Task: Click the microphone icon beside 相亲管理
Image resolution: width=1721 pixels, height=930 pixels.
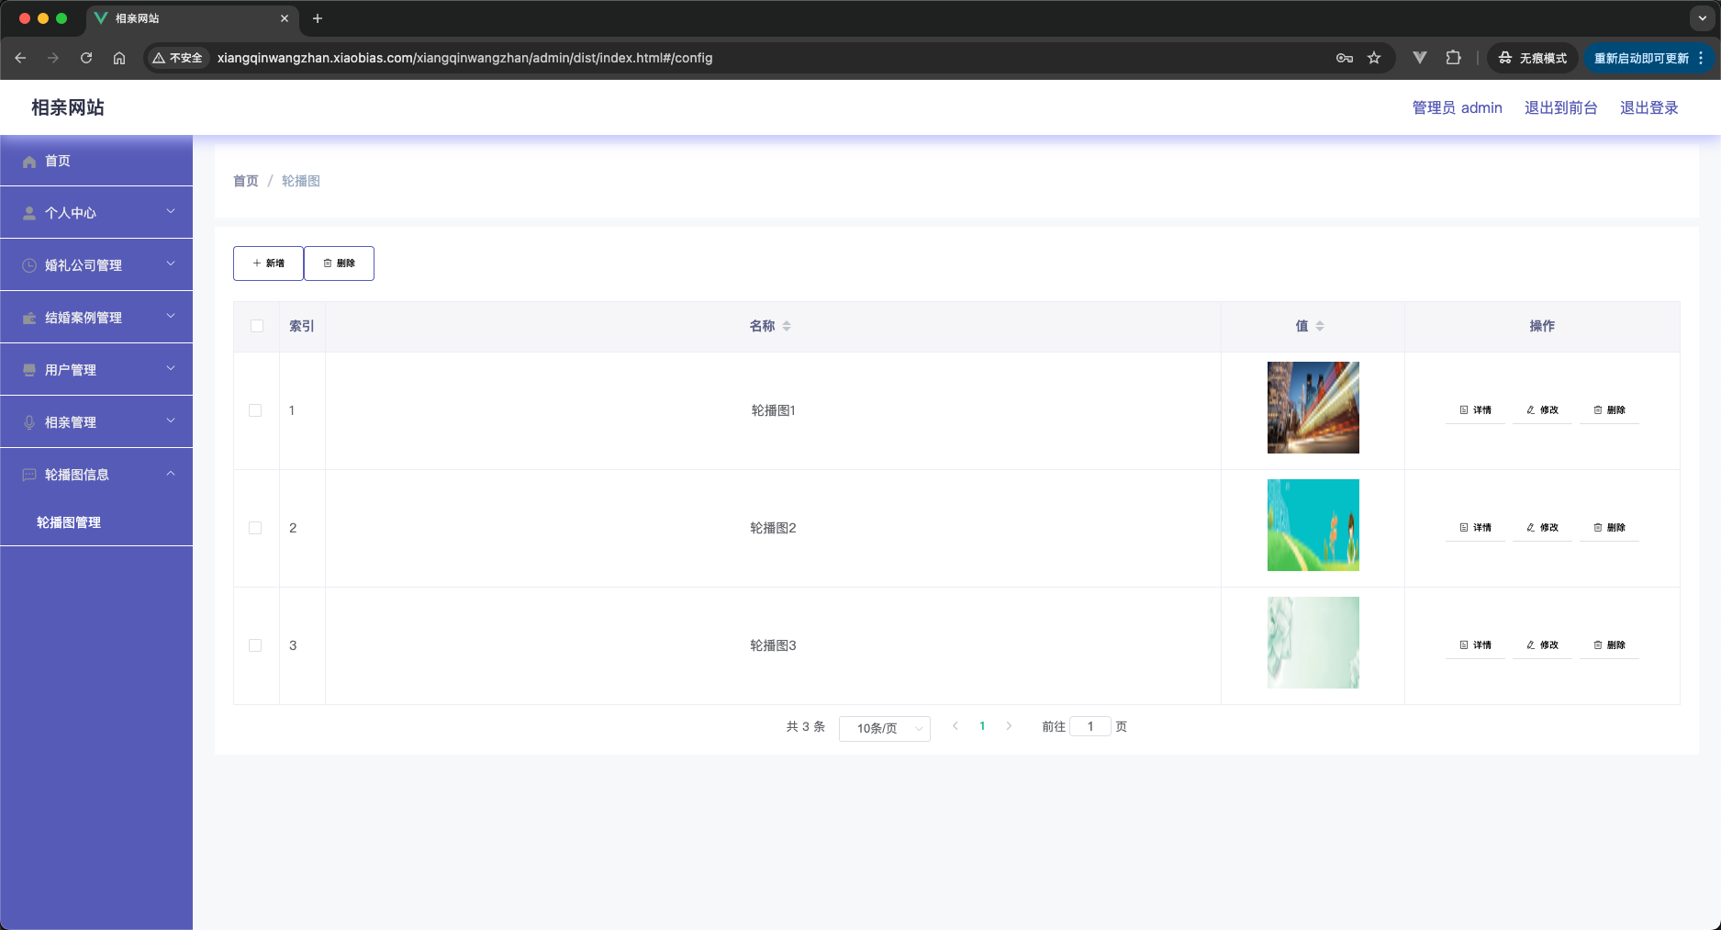Action: (29, 422)
